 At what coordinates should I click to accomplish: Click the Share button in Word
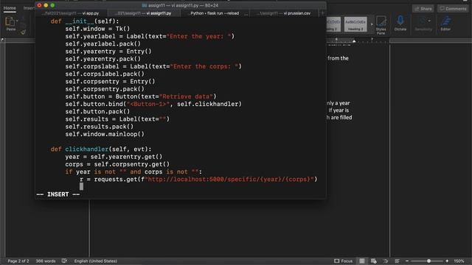click(423, 9)
